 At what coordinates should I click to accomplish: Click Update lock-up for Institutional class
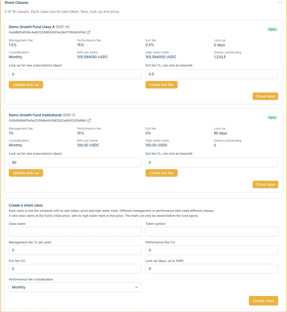(26, 173)
